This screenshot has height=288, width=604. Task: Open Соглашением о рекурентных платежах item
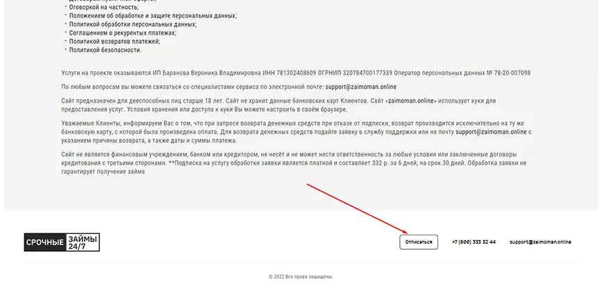[x=122, y=33]
